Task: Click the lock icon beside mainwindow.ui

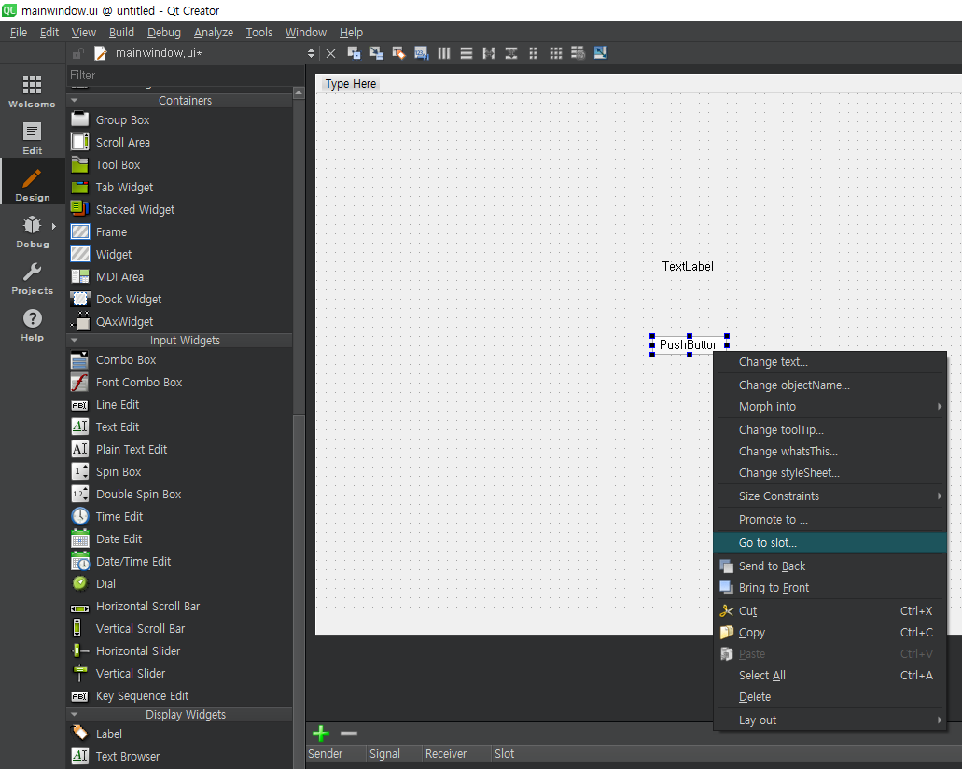Action: [78, 53]
